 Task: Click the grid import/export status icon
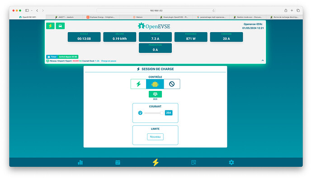pyautogui.click(x=48, y=61)
